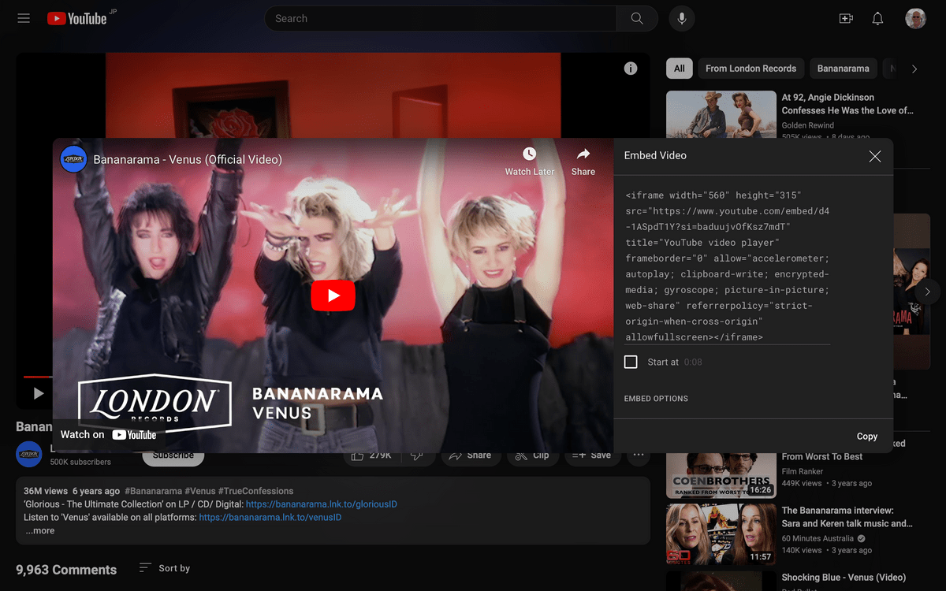946x591 pixels.
Task: Show more filter chips with right chevron
Action: pyautogui.click(x=914, y=69)
